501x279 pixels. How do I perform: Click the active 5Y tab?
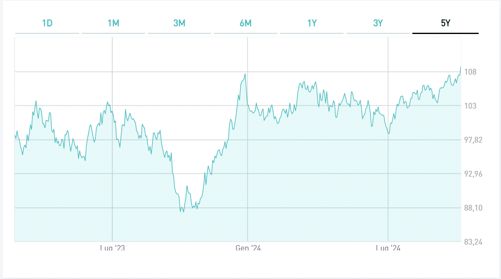pos(445,23)
